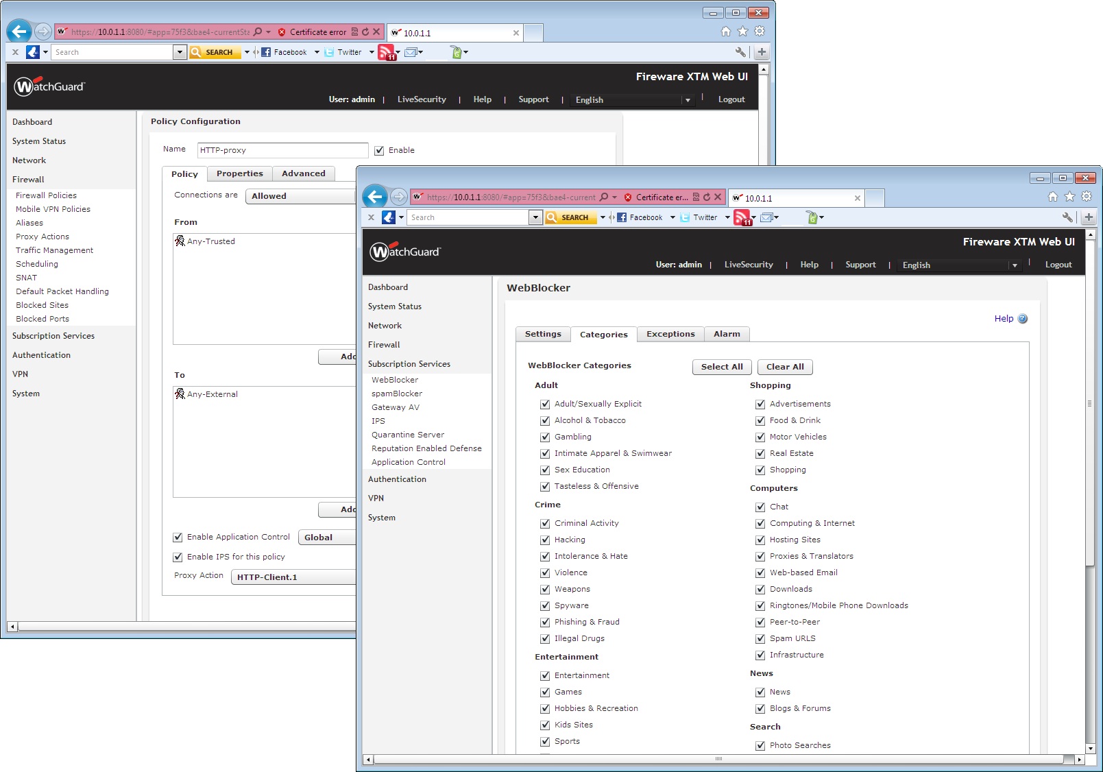Open Firewall Policies in the rear window sidebar

(46, 195)
